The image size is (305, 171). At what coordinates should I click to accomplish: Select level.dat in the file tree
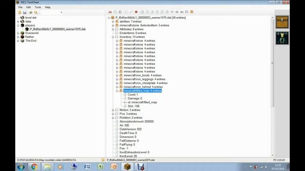pyautogui.click(x=30, y=18)
